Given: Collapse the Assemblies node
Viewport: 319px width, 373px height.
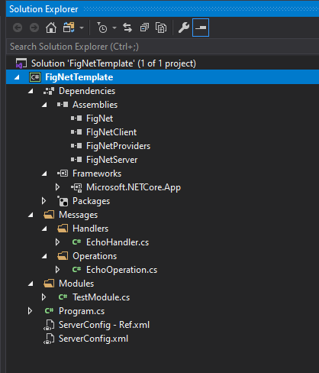Looking at the screenshot, I should point(44,105).
